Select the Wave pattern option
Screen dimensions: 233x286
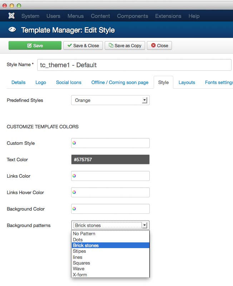point(79,269)
